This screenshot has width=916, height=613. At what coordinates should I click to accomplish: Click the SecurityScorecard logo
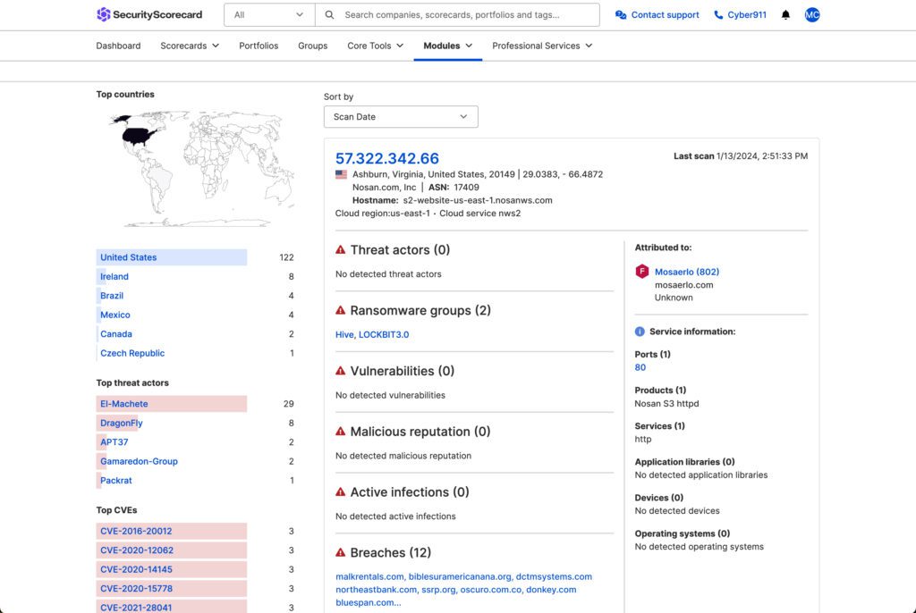(x=149, y=14)
